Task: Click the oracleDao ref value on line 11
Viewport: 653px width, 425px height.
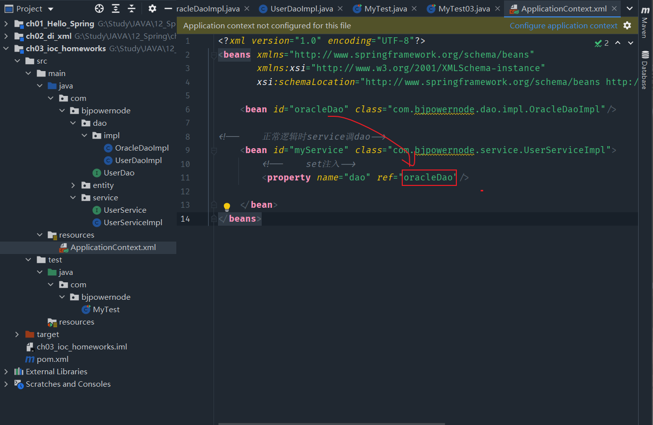Action: click(429, 177)
